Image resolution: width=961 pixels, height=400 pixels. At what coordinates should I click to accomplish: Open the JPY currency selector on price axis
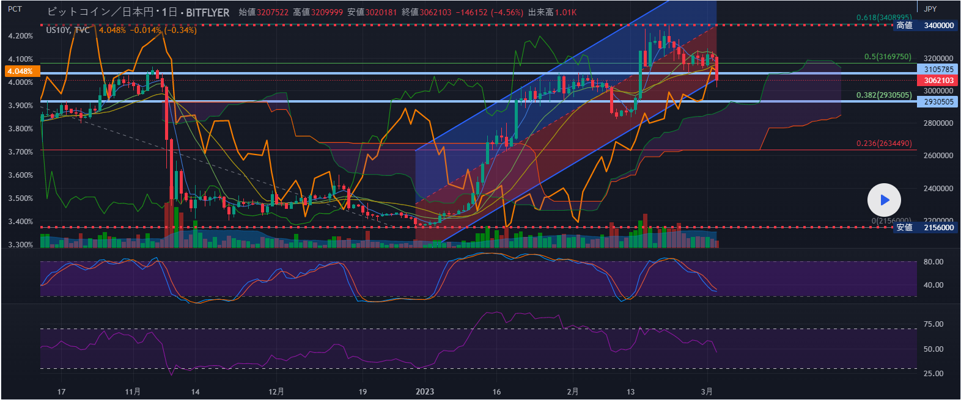930,9
